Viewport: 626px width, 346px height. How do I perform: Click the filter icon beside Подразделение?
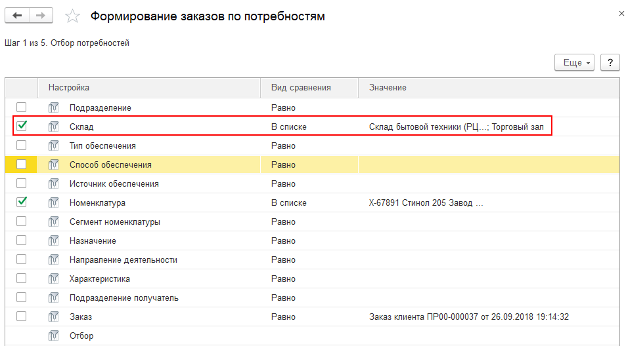[54, 107]
